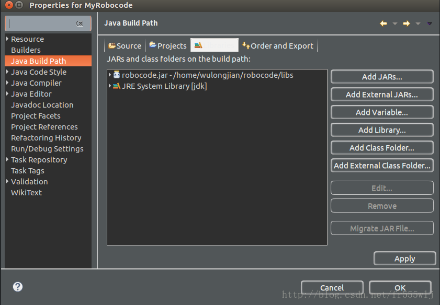Open the help question mark icon
Viewport: 440px width, 305px height.
click(18, 287)
